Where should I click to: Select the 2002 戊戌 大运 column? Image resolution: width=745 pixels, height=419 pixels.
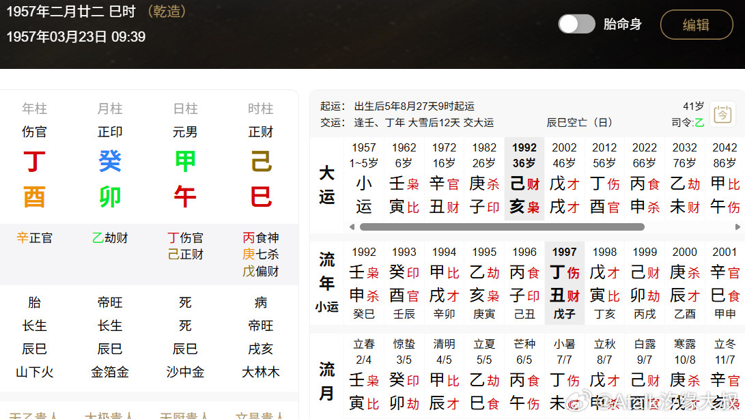pyautogui.click(x=565, y=178)
